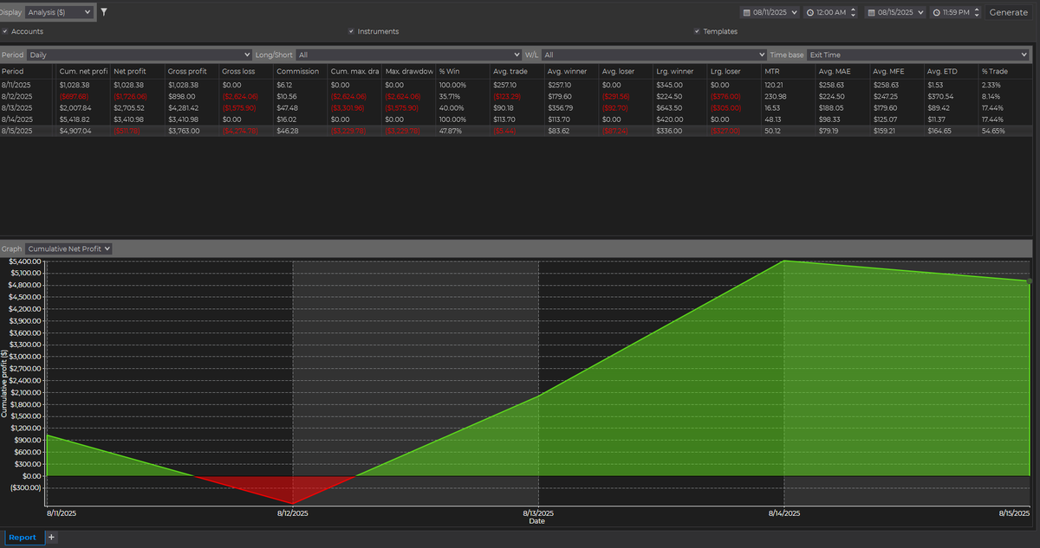Expand the Instruments section

tap(374, 31)
